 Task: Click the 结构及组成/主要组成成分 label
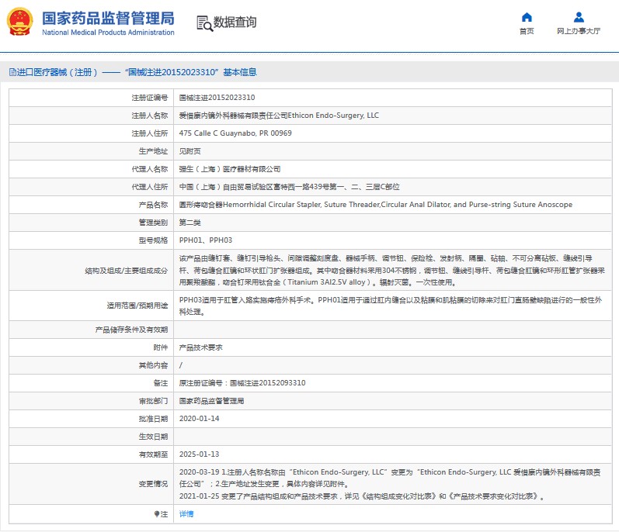tap(127, 271)
